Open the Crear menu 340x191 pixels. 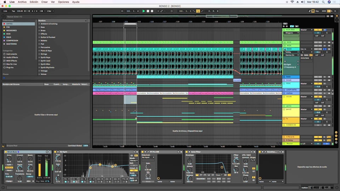click(x=45, y=2)
